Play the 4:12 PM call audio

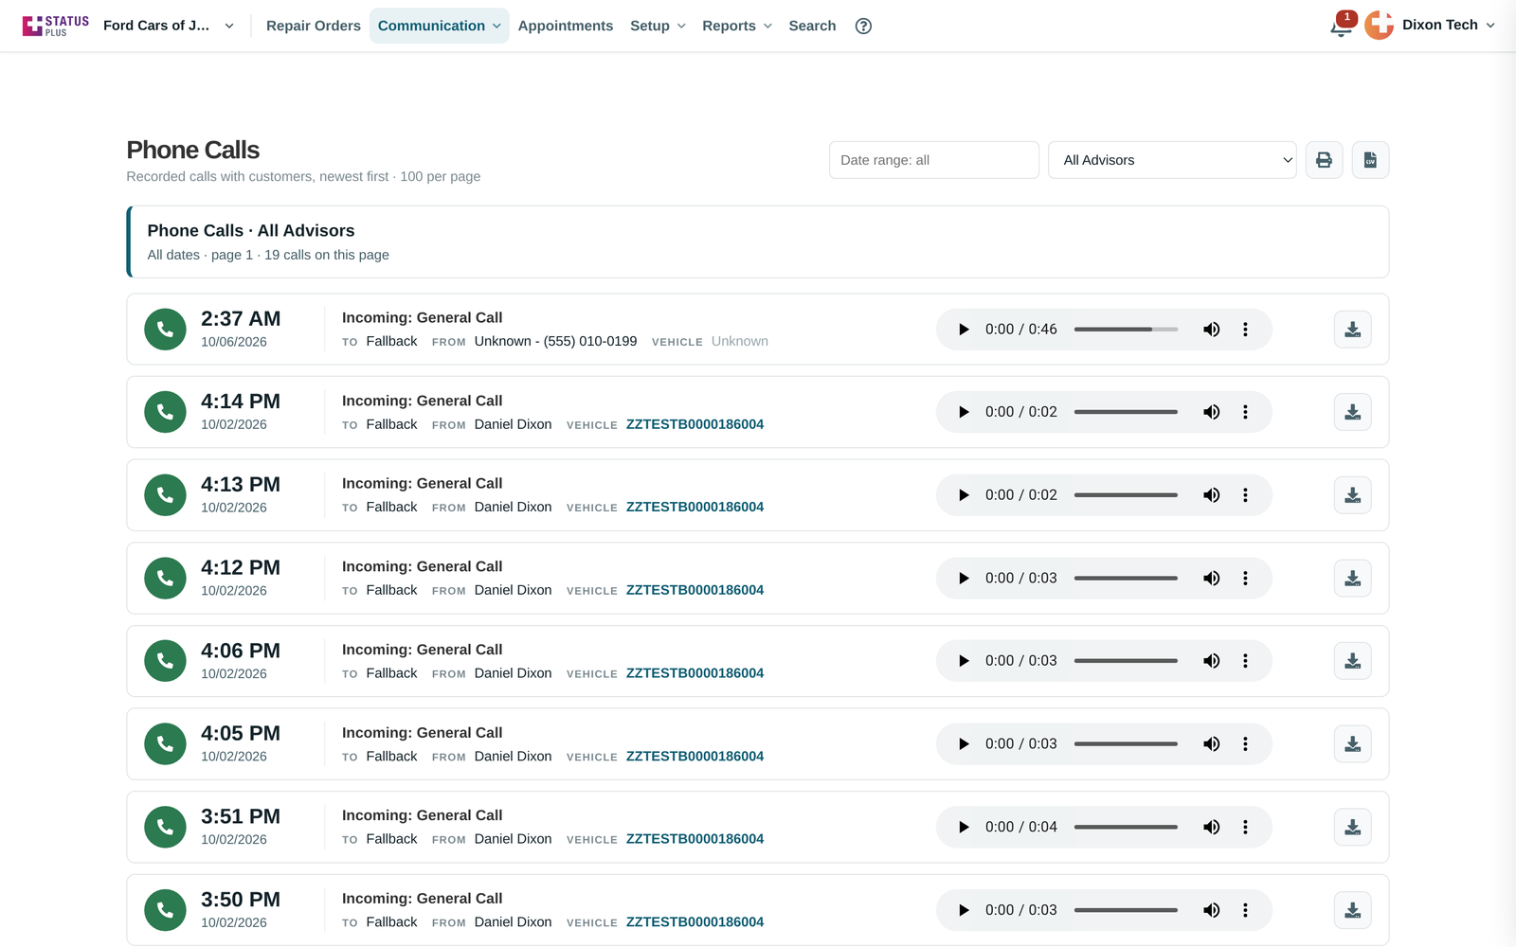point(964,578)
